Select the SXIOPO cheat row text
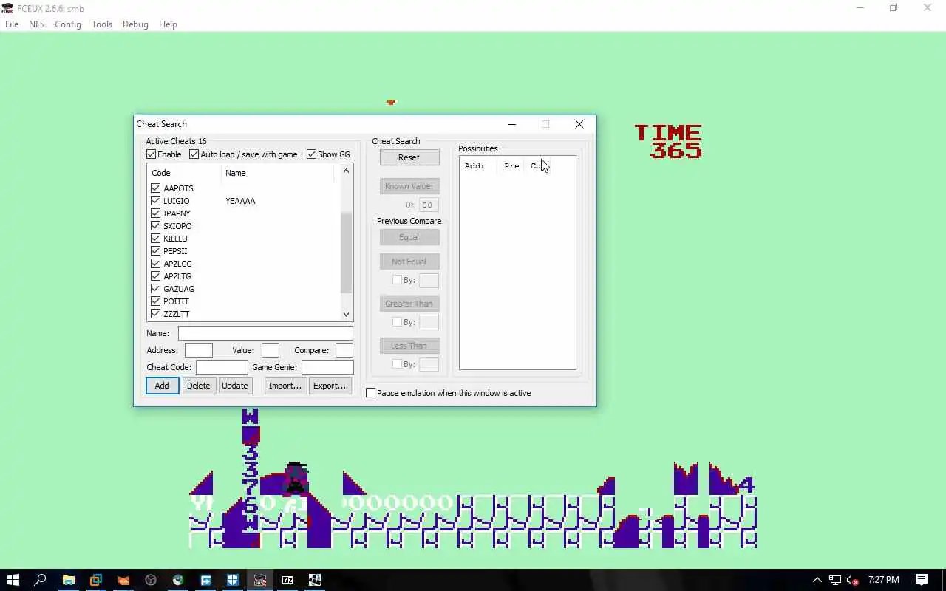 [177, 226]
